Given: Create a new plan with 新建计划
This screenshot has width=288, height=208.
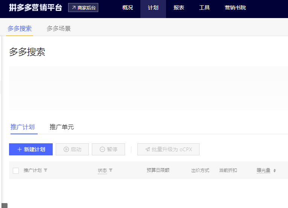Looking at the screenshot, I should [31, 149].
